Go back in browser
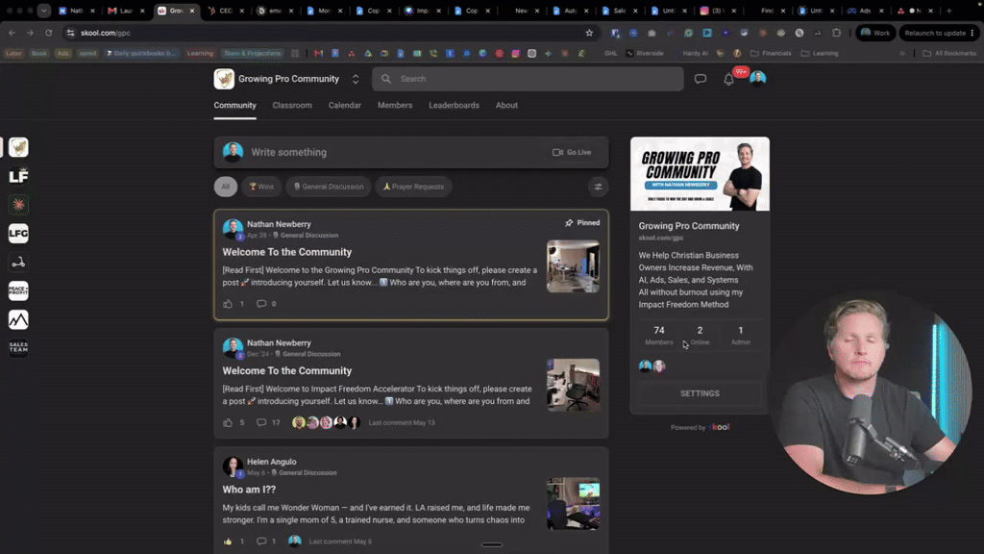 12,33
